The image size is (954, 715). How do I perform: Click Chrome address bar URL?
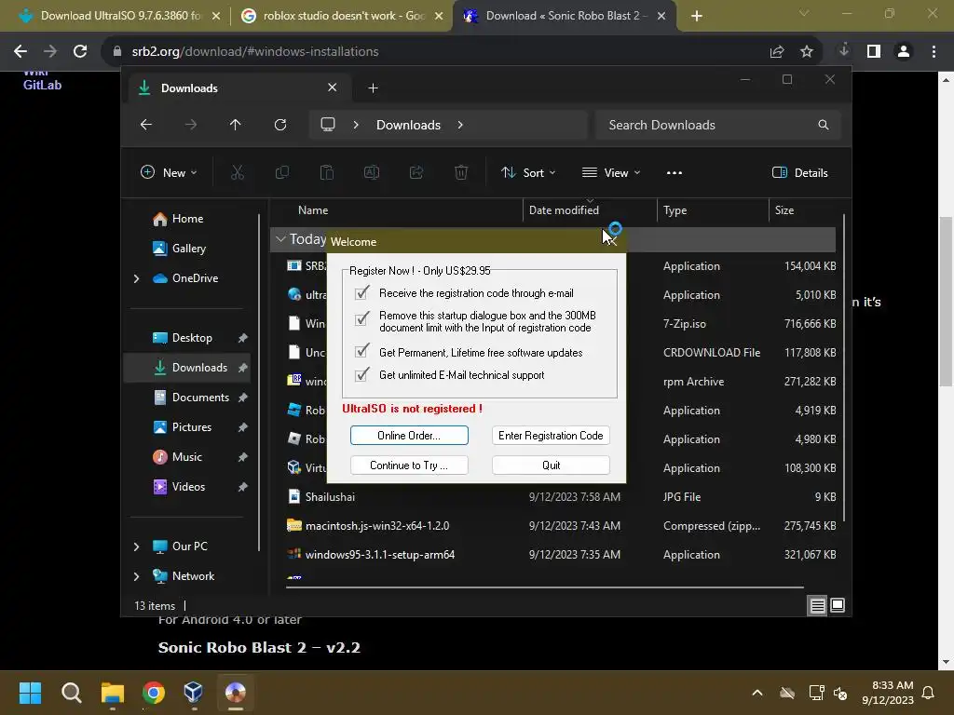[255, 52]
